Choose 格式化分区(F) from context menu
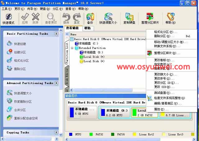The height and width of the screenshot is (141, 199). click(x=166, y=32)
